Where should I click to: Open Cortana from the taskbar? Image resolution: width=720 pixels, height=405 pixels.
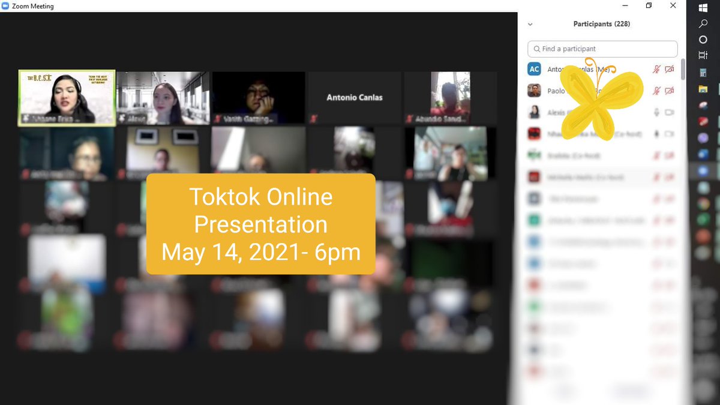click(x=703, y=40)
